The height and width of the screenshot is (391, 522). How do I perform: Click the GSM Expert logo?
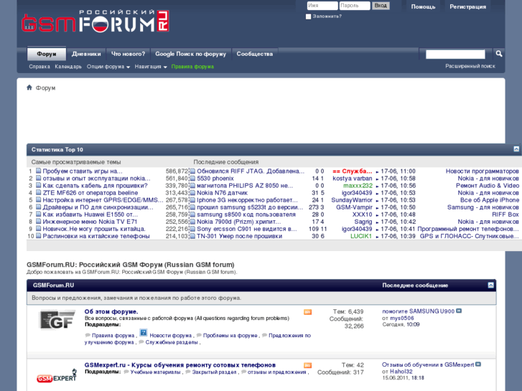(57, 376)
